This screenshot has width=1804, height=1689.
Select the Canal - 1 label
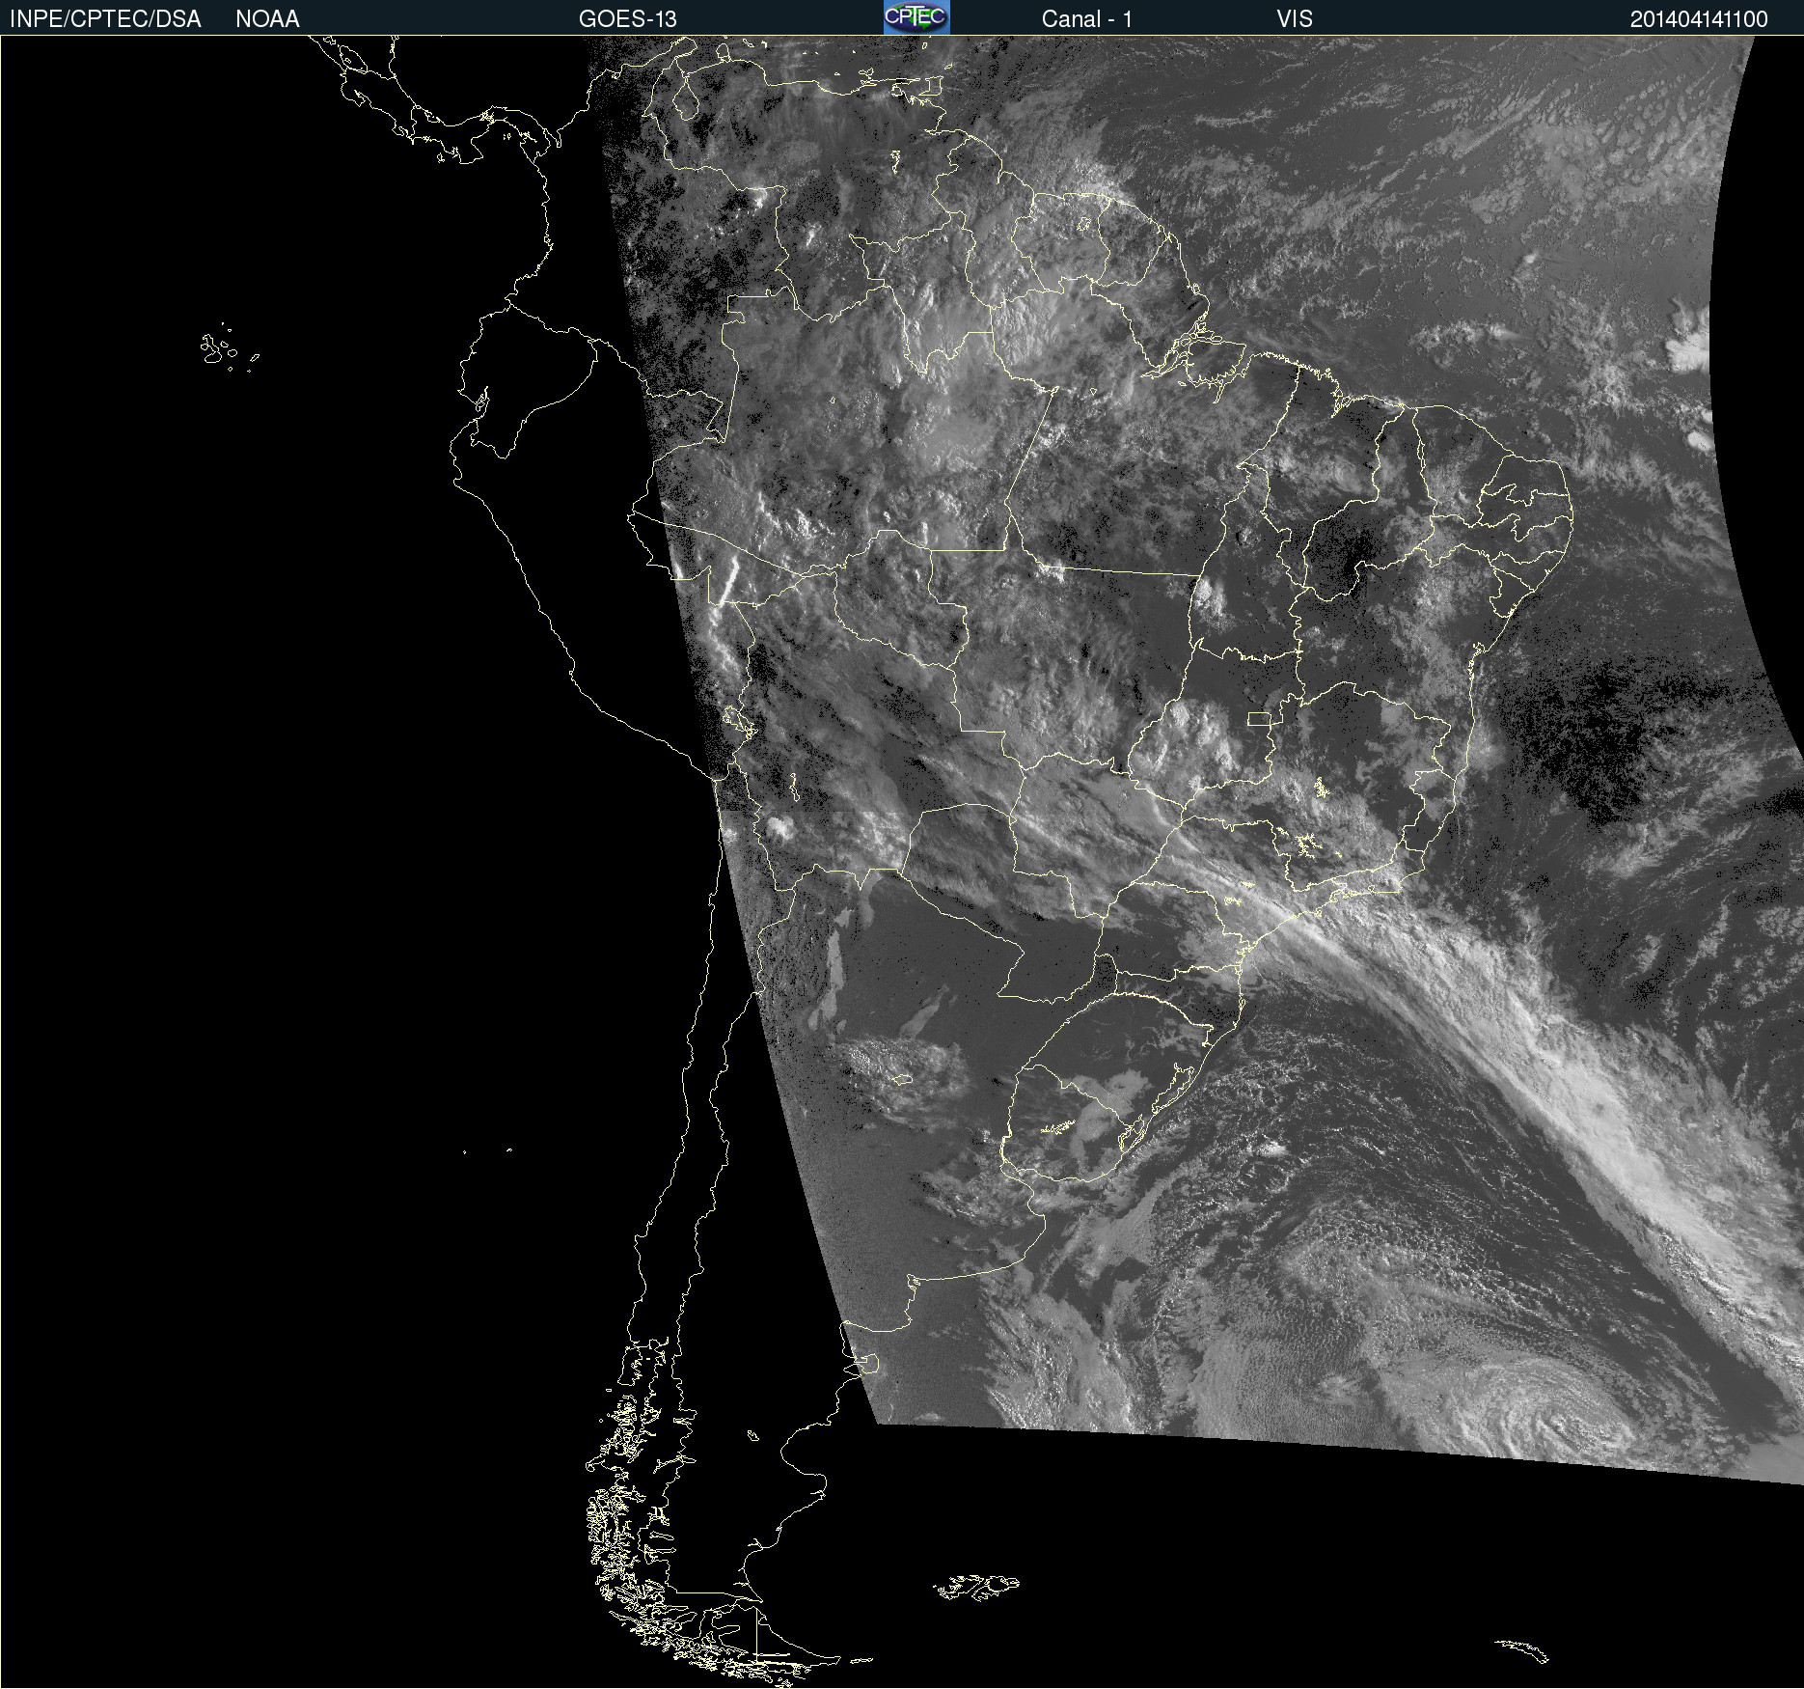tap(1087, 19)
